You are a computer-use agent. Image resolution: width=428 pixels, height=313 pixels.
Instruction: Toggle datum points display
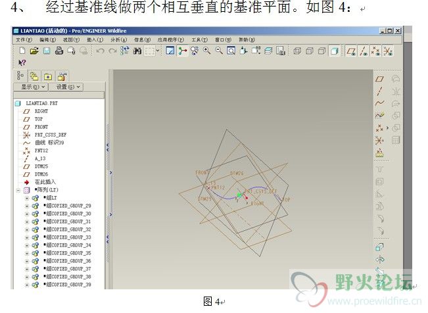[375, 51]
